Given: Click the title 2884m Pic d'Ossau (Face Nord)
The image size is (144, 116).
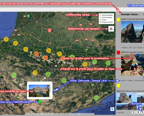Looking at the screenshot, I should tap(130, 91).
